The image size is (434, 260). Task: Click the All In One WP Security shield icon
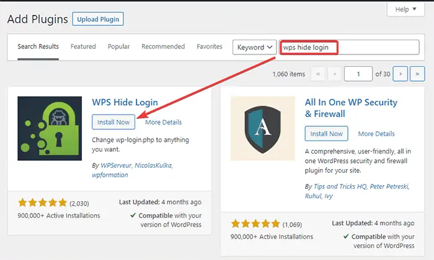point(263,129)
